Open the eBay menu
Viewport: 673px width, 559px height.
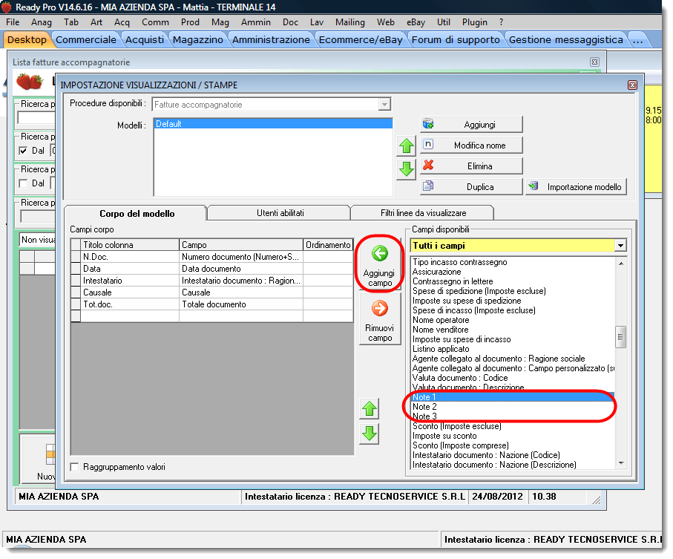click(416, 22)
